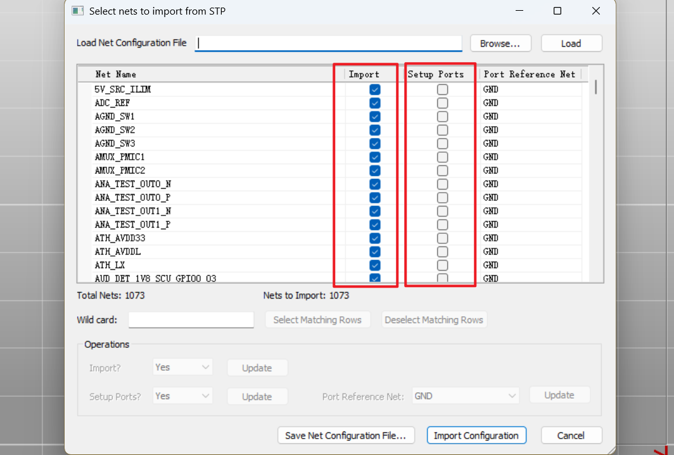The width and height of the screenshot is (674, 455).
Task: Select the ATH_AVDDL net name
Action: click(118, 252)
